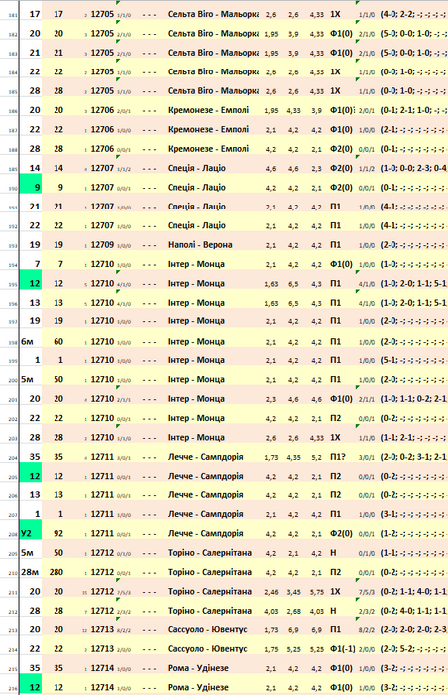Select 'Лечче - Сампдорія' in the У2 row
448x695 pixels.
205,533
